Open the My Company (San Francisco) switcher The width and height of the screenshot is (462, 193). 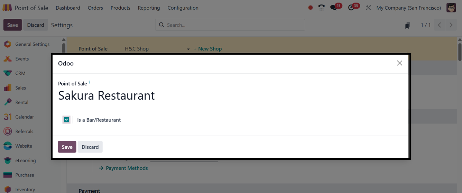coord(408,8)
